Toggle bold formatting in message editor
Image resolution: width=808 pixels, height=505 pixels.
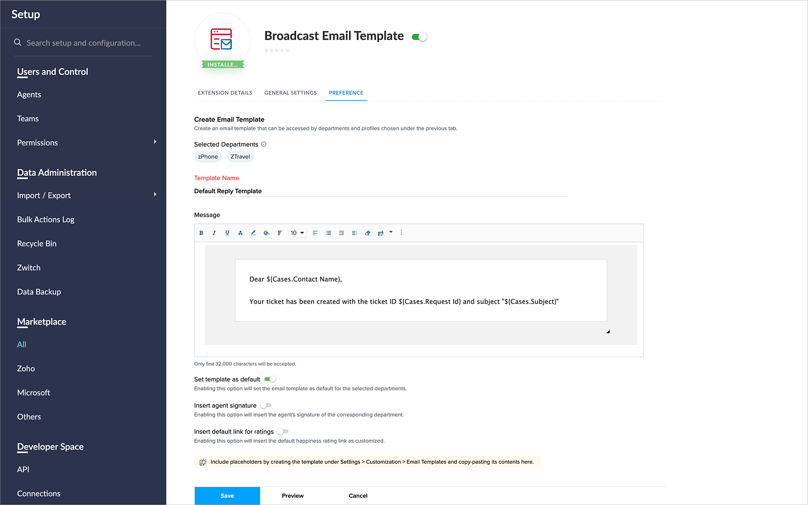[x=201, y=233]
